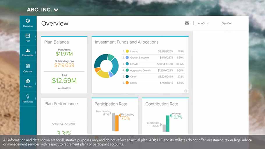Click the Sign Out link
Screen dimensions: 265x149
pos(227,23)
